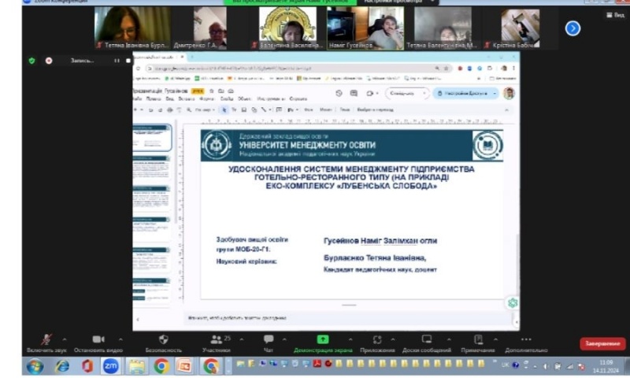The width and height of the screenshot is (630, 378).
Task: Open the Вид view layout button
Action: (616, 15)
